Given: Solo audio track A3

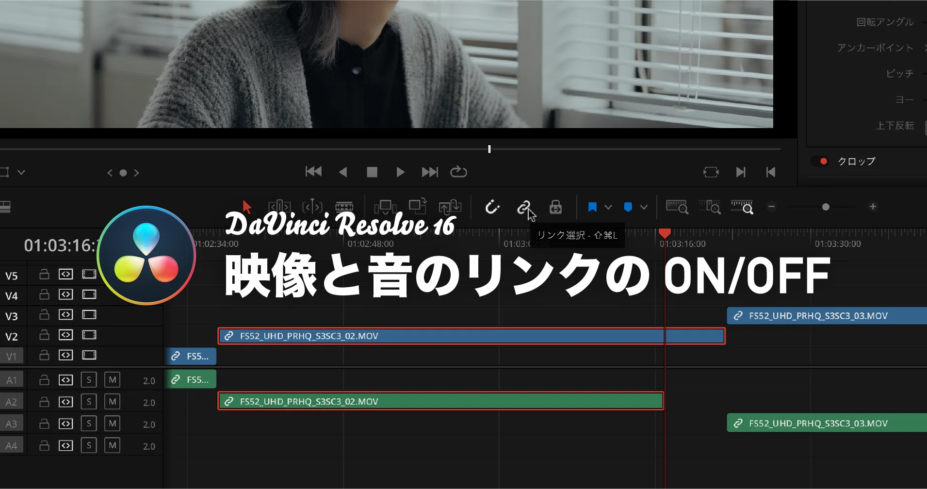Looking at the screenshot, I should pos(89,424).
